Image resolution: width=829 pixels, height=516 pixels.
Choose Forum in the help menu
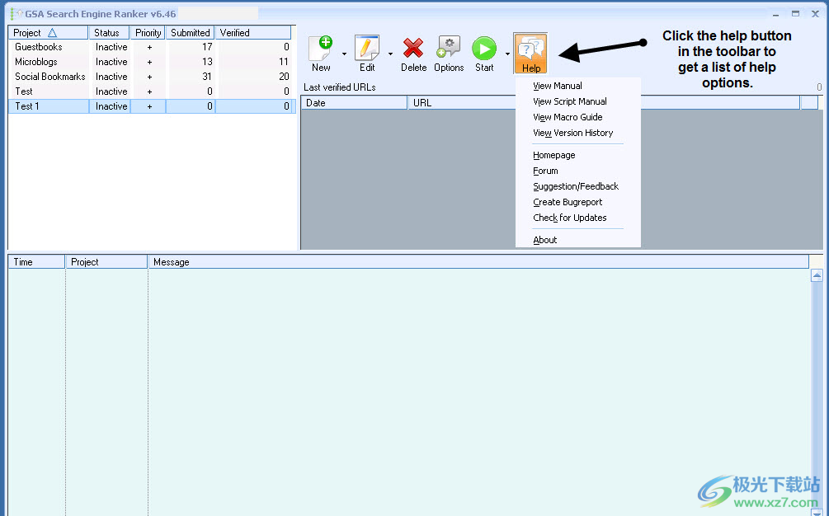coord(545,171)
